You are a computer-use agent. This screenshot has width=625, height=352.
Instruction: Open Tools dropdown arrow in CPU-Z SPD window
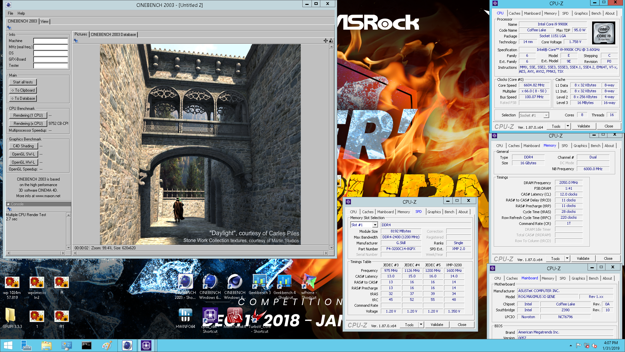421,325
